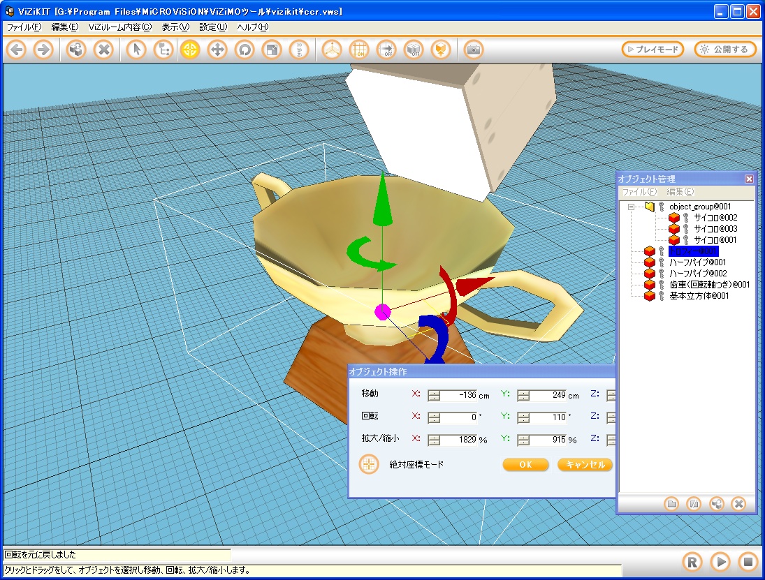Select ハーフパイプ@001 in the object tree
The height and width of the screenshot is (580, 765).
697,262
